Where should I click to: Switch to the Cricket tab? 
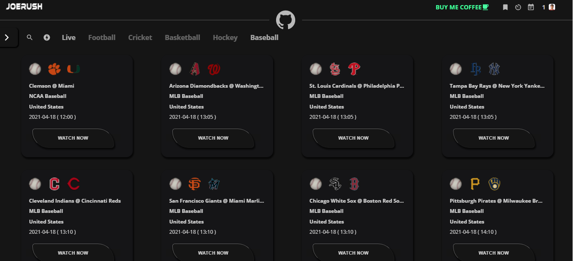click(140, 37)
